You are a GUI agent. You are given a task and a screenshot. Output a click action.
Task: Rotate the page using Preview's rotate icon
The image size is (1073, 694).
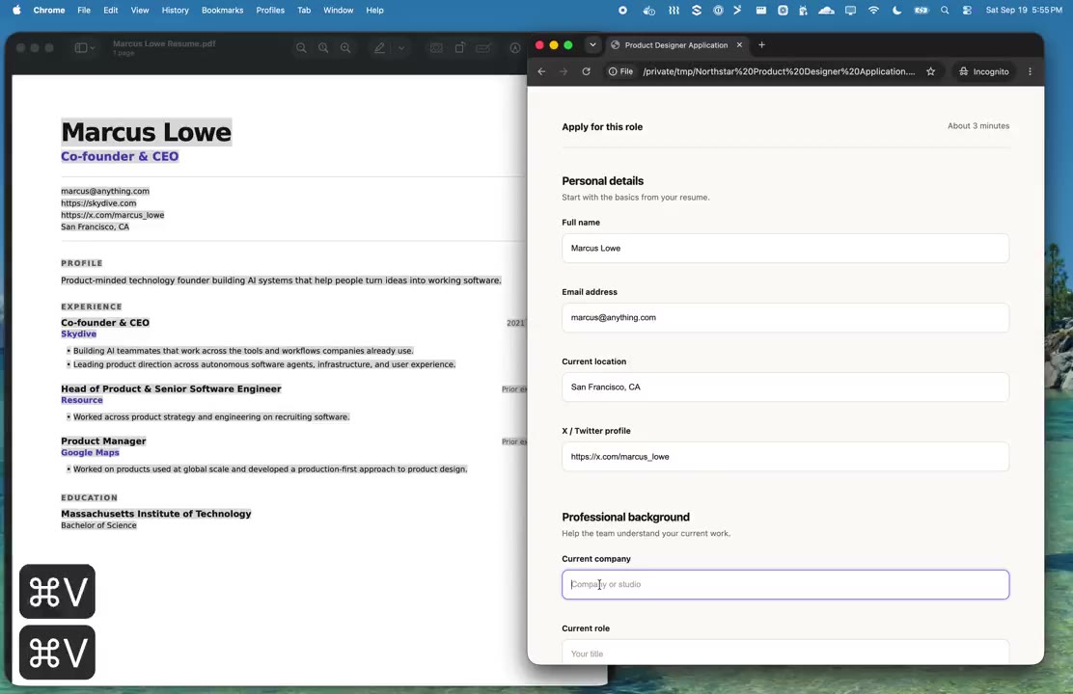coord(460,48)
